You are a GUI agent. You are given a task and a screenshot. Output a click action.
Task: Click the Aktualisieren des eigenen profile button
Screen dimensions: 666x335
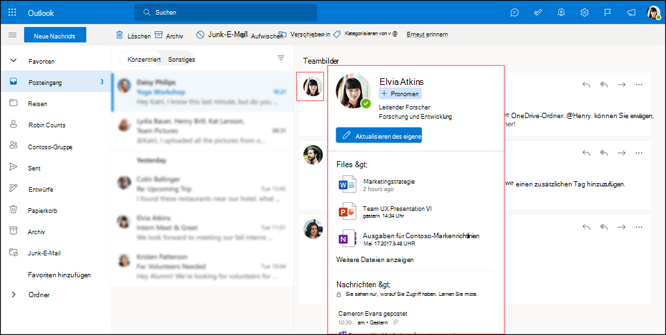pyautogui.click(x=379, y=135)
